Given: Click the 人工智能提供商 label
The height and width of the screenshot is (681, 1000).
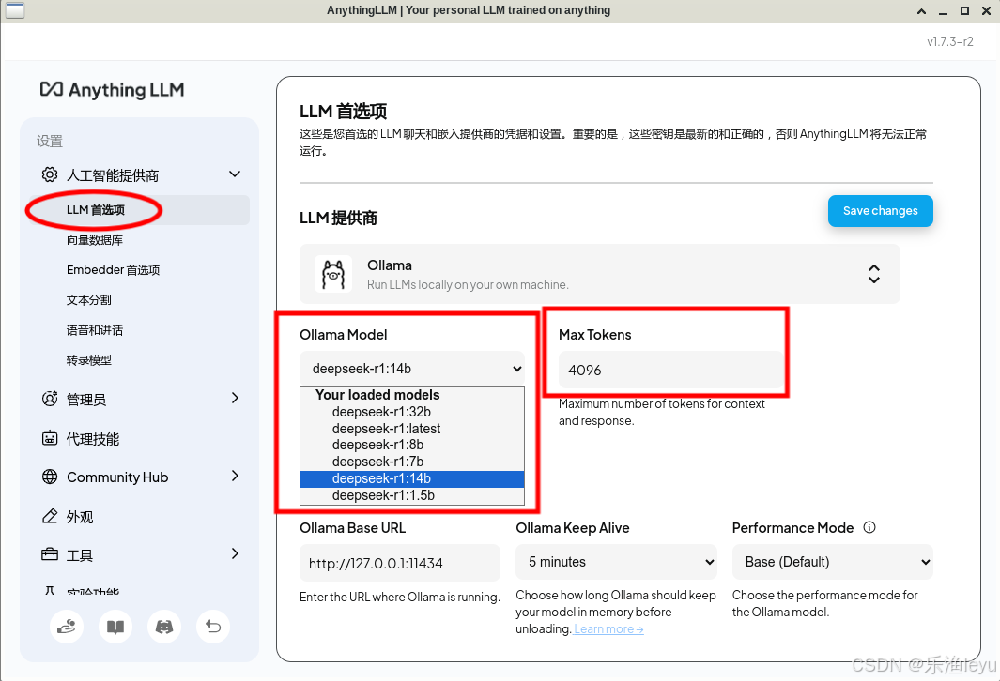Looking at the screenshot, I should click(113, 175).
